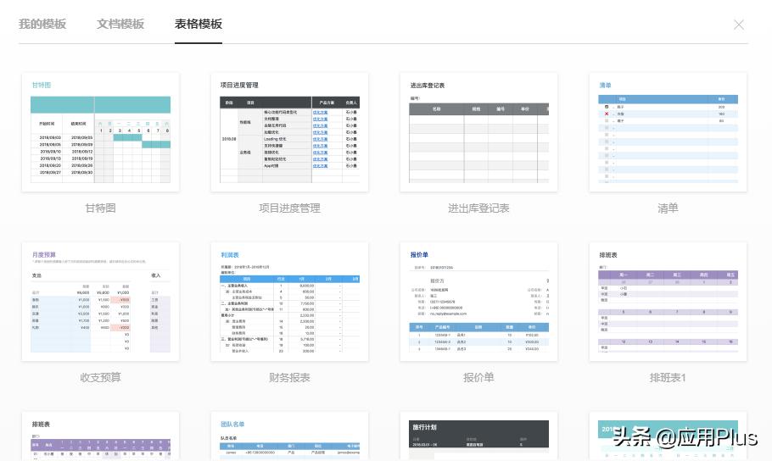Click the 项目进度管理 caption text

point(289,208)
